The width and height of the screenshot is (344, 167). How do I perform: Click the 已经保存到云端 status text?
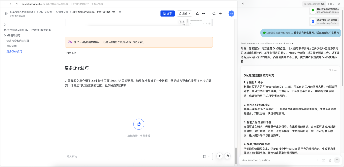18,16
